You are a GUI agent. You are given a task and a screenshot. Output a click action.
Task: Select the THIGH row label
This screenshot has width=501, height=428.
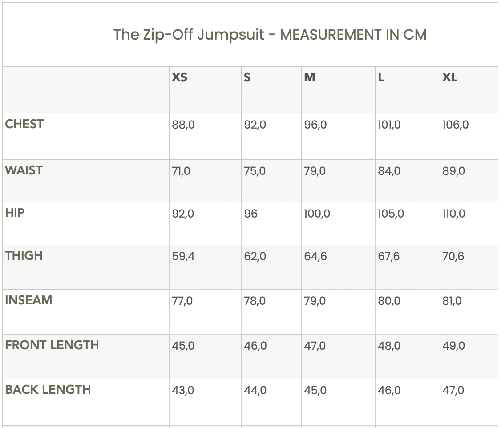coord(24,256)
